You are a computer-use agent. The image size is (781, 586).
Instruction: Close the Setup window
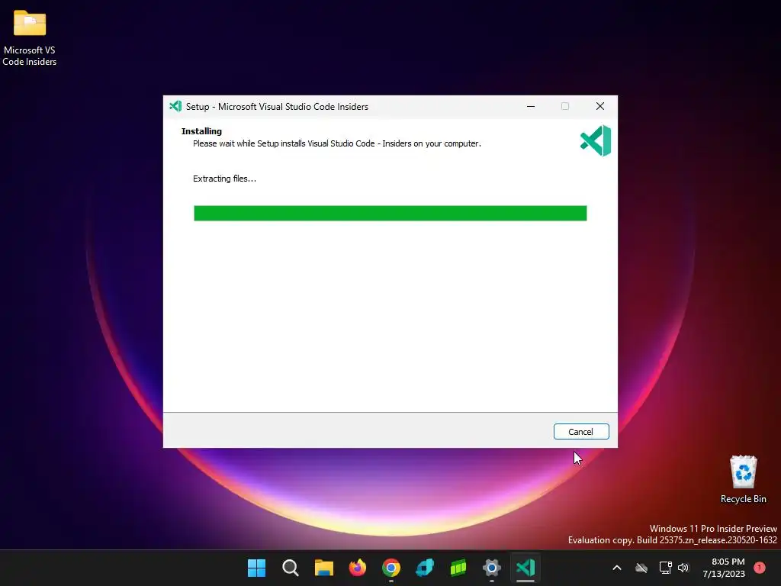pyautogui.click(x=600, y=106)
